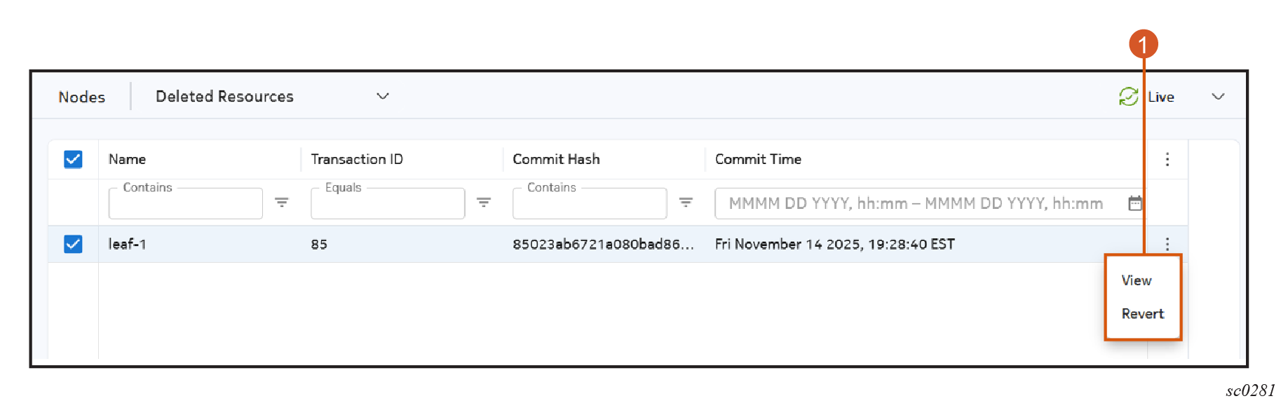Viewport: 1288px width, 408px height.
Task: Click the Name Contains filter field
Action: coord(185,204)
